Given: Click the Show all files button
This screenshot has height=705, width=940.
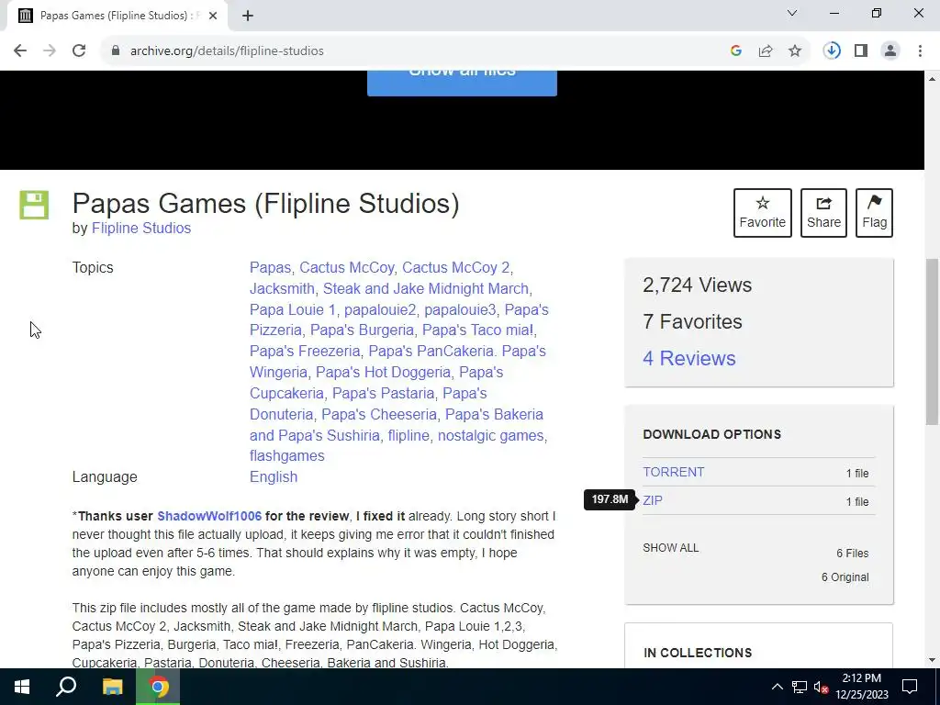Looking at the screenshot, I should [x=462, y=83].
